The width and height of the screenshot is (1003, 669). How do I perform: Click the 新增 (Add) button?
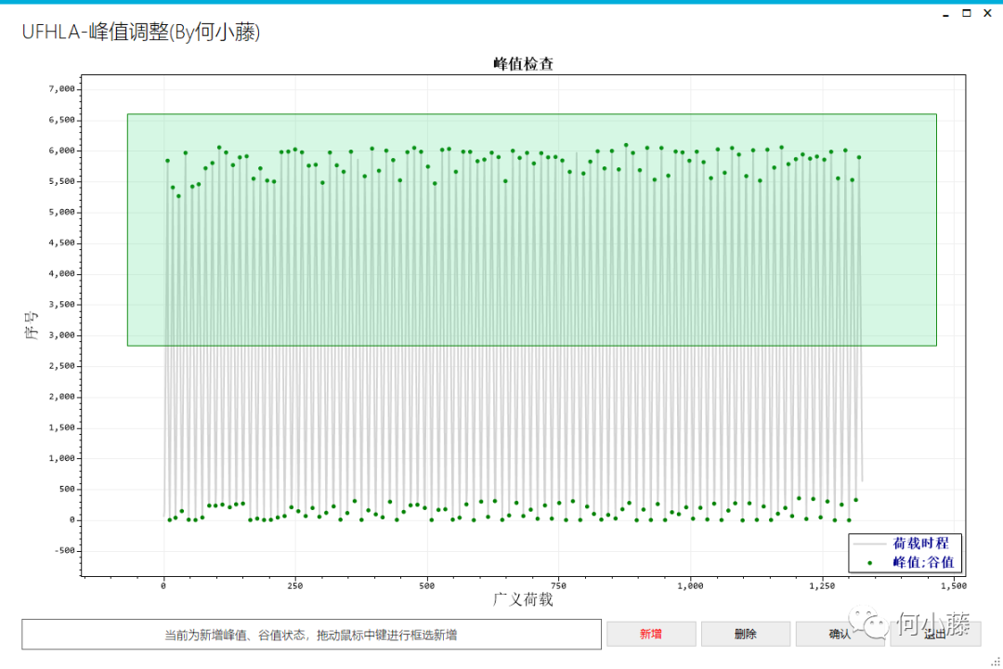(651, 634)
